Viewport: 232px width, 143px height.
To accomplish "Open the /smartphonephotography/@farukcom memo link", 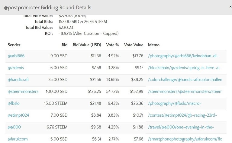I will click(x=185, y=139).
